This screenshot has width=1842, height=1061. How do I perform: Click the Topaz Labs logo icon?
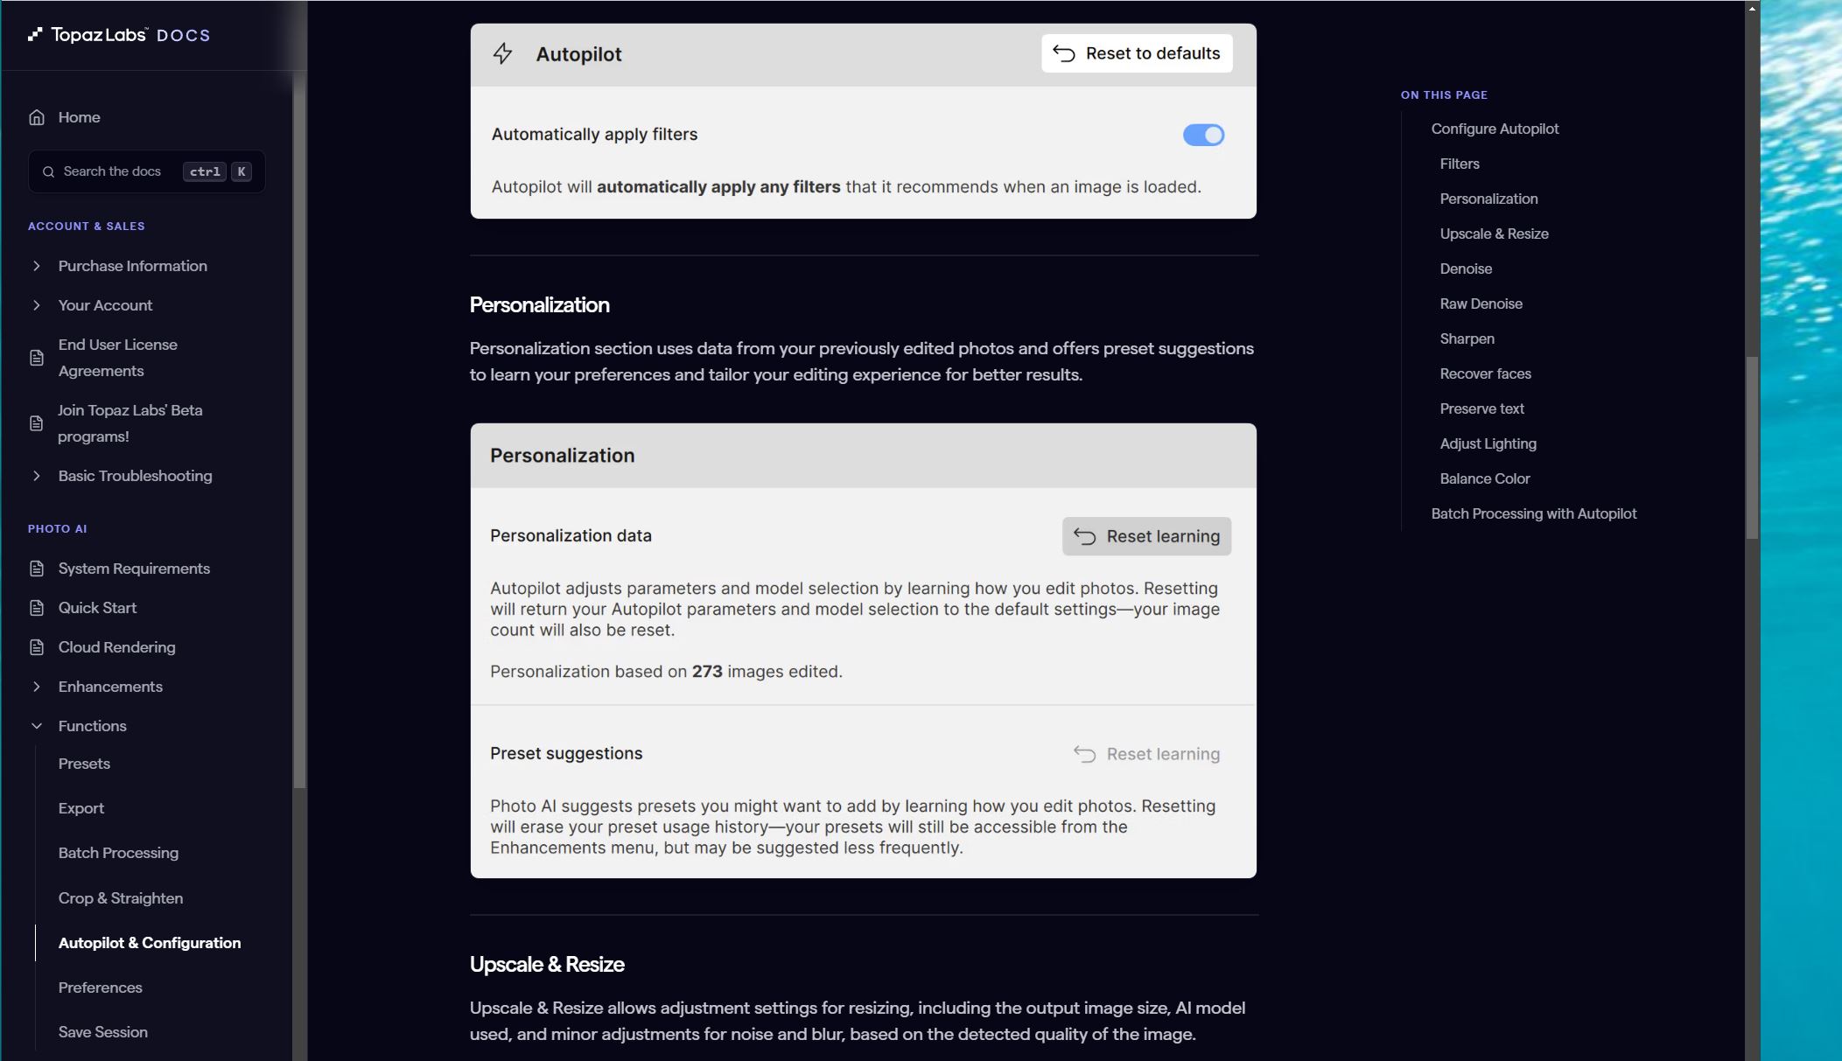[x=35, y=34]
